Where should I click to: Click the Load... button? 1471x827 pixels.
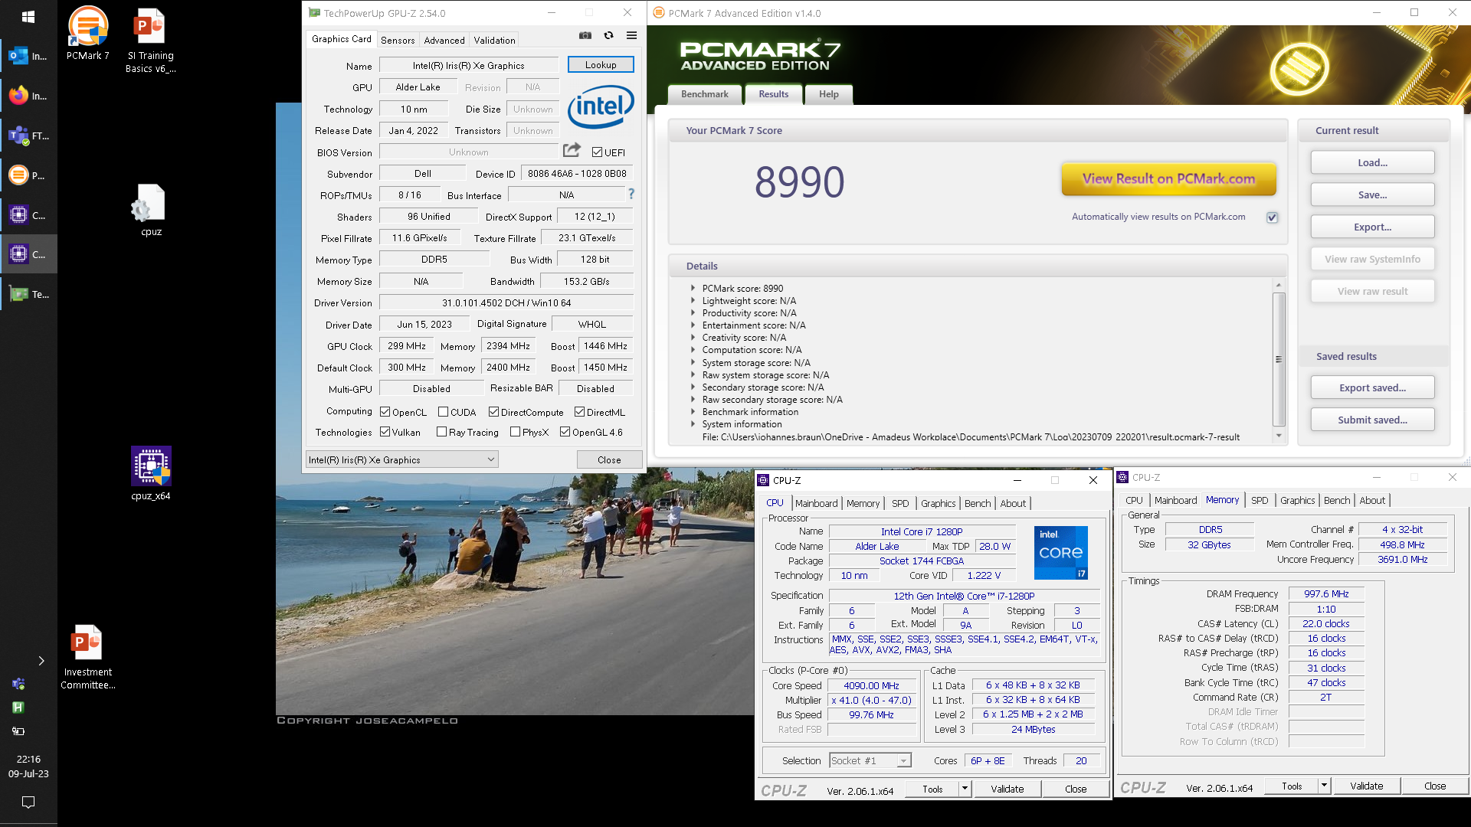[x=1372, y=163]
